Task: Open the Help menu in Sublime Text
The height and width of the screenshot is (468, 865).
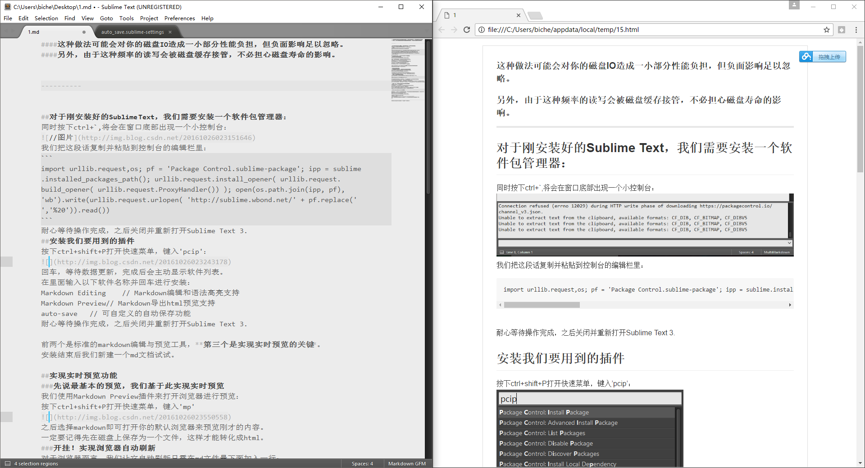Action: [207, 18]
